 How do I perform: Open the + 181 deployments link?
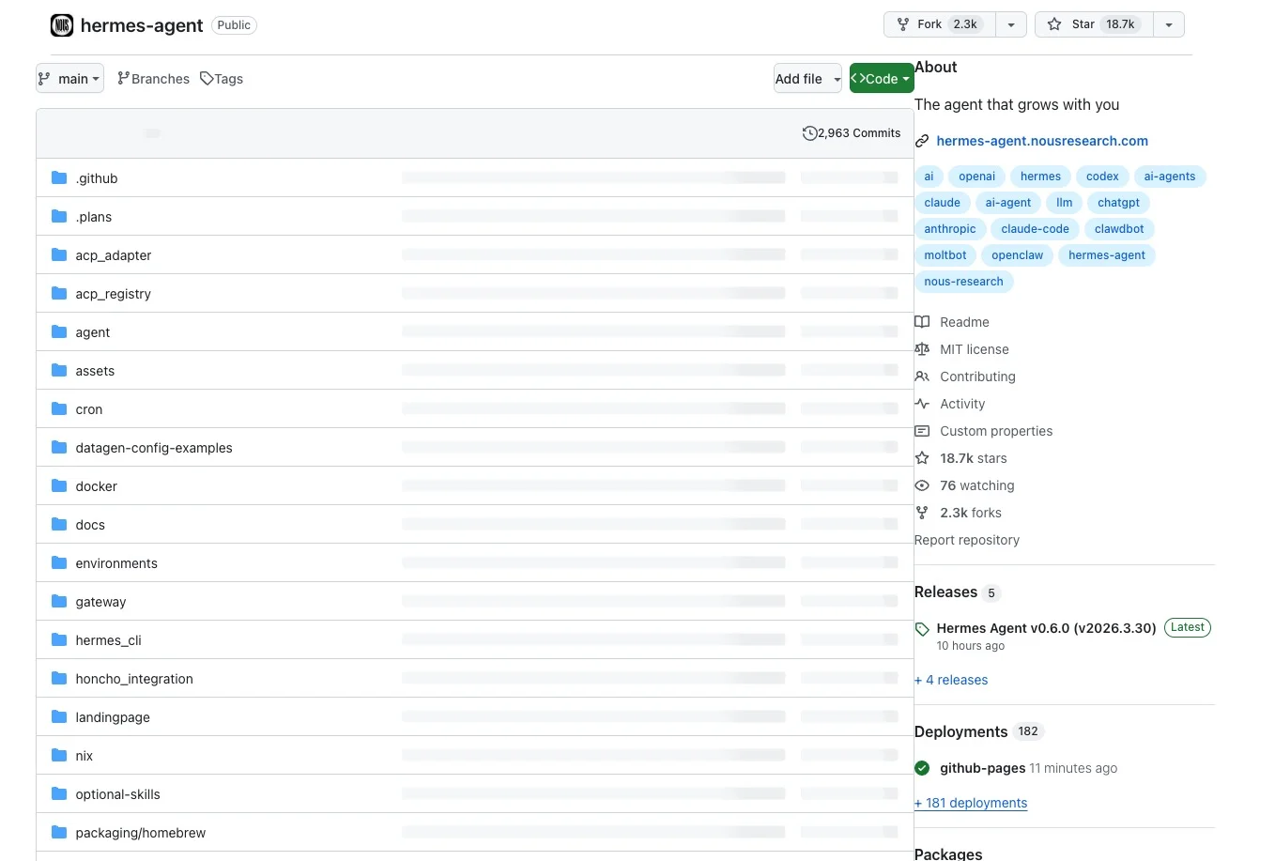click(x=971, y=803)
